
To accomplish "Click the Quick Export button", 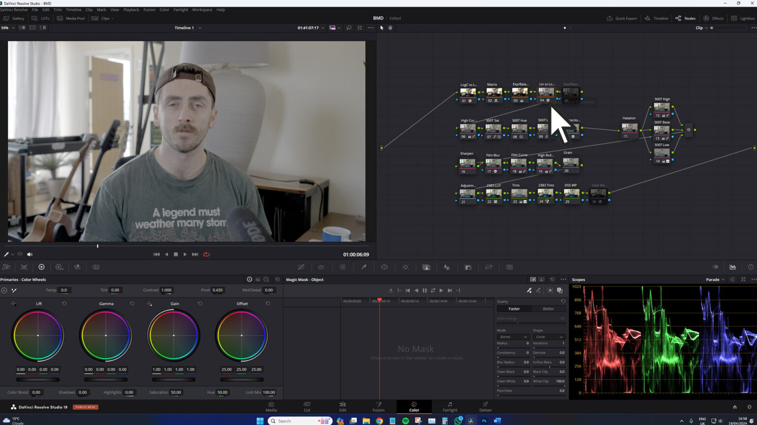I will pyautogui.click(x=621, y=18).
